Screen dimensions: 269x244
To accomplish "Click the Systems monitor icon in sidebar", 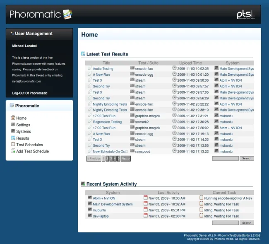I will 13,131.
